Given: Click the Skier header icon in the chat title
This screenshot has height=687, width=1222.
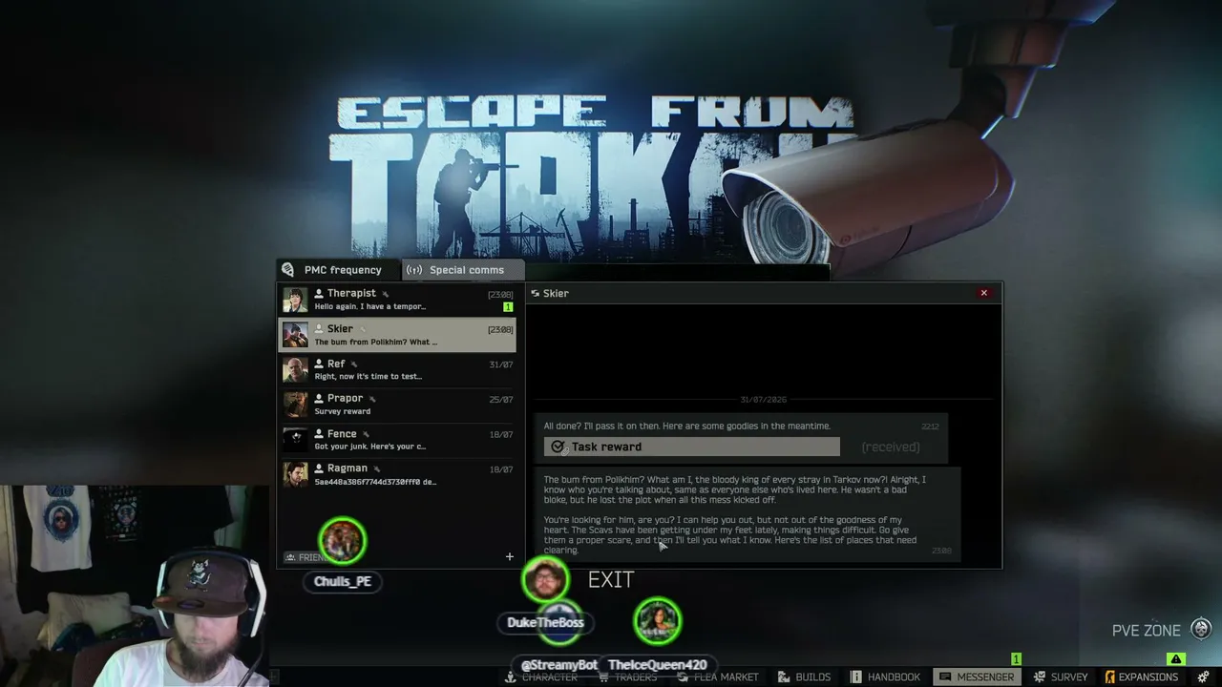Looking at the screenshot, I should click(x=536, y=294).
